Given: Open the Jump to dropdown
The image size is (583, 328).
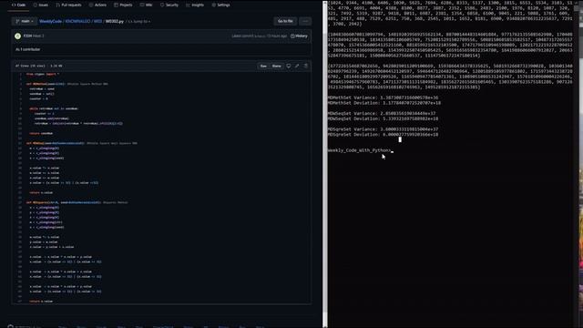Looking at the screenshot, I should 139,22.
